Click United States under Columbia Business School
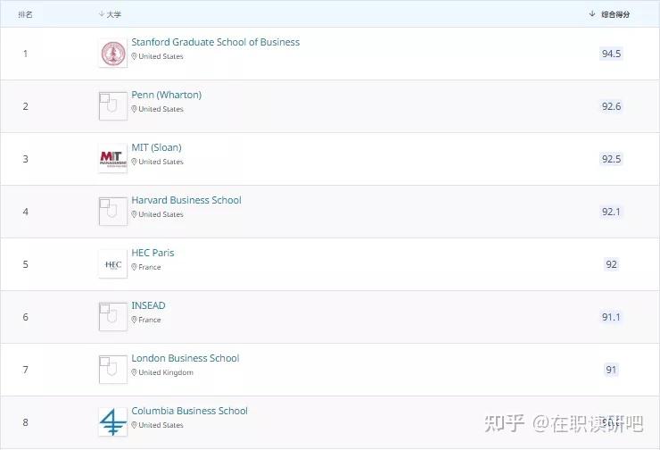Screen dimensions: 660x450 [x=161, y=425]
